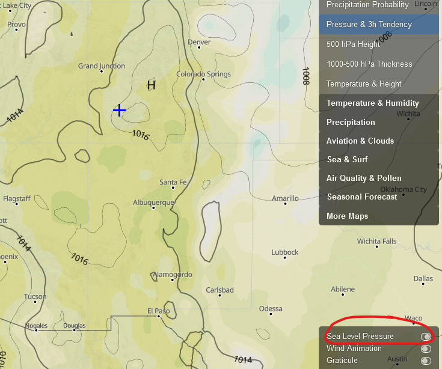The image size is (442, 369).
Task: Expand the Seasonal Forecast section
Action: click(x=362, y=197)
